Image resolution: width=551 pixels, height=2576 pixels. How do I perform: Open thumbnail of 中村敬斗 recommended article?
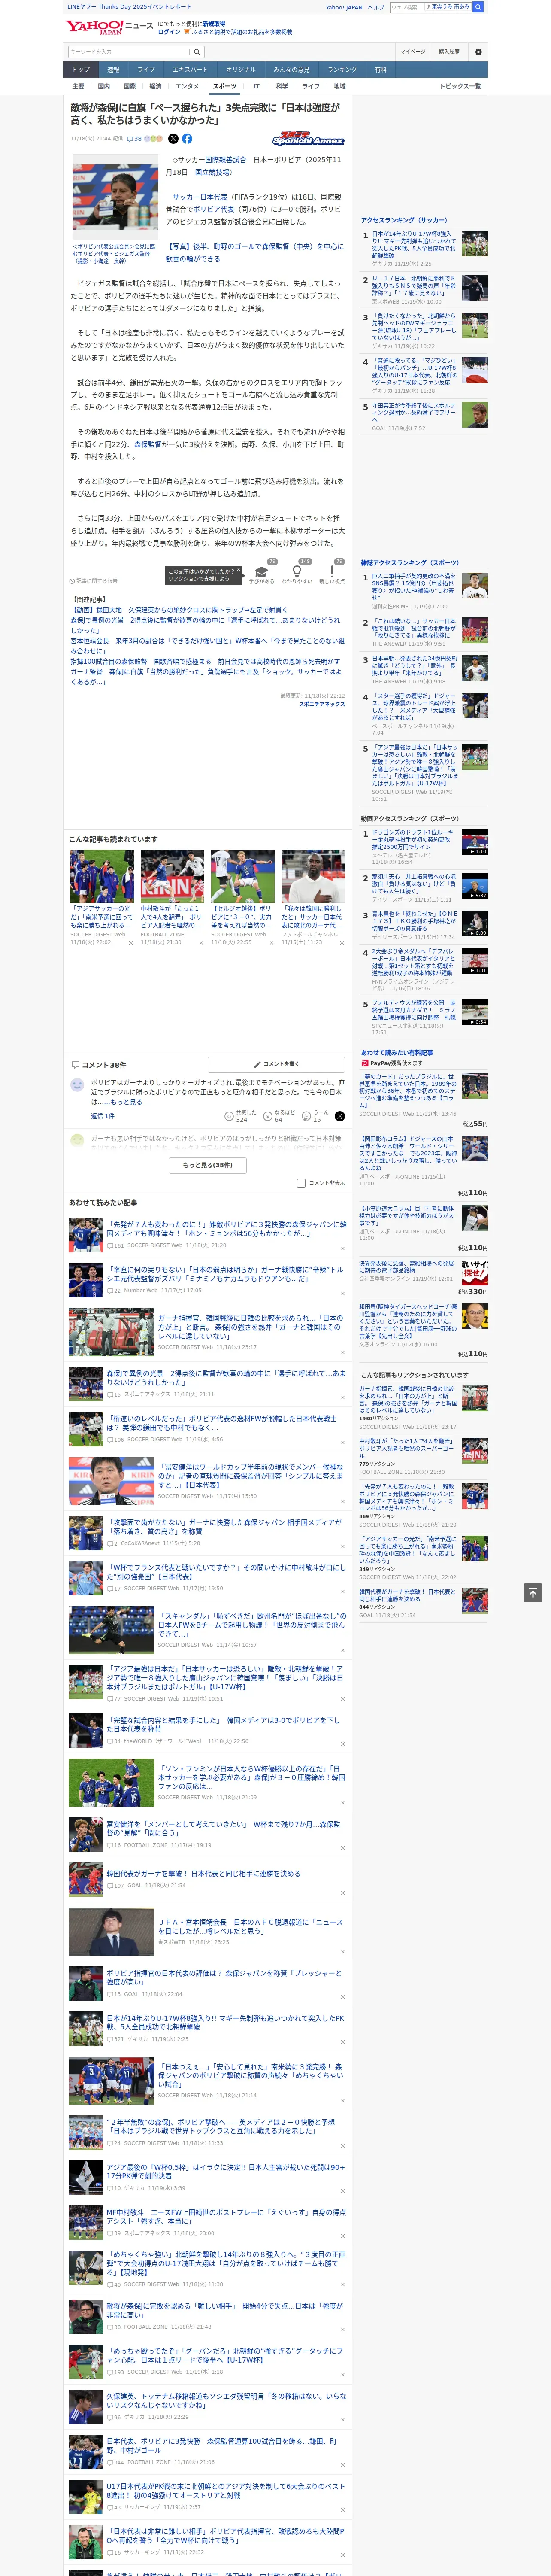click(172, 876)
